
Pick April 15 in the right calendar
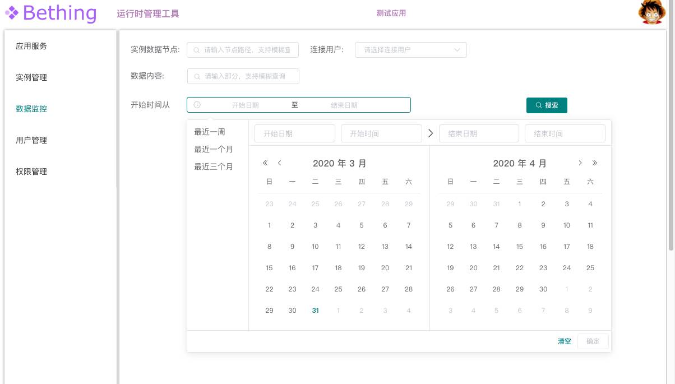click(520, 247)
